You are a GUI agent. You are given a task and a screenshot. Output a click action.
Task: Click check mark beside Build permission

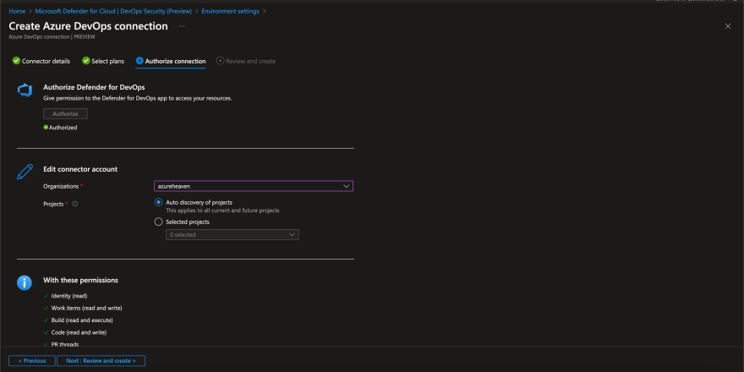tap(46, 320)
